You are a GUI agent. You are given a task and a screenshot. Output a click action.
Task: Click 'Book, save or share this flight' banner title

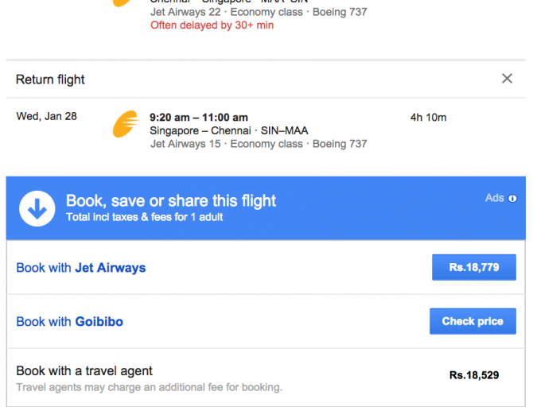pyautogui.click(x=171, y=201)
